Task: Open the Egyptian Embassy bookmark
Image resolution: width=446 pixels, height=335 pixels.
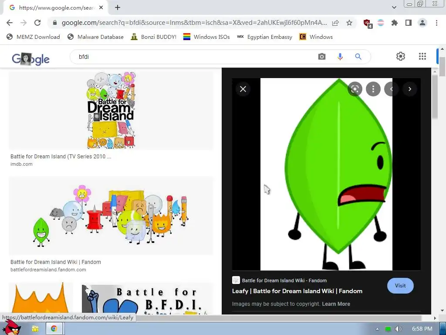Action: pos(264,37)
